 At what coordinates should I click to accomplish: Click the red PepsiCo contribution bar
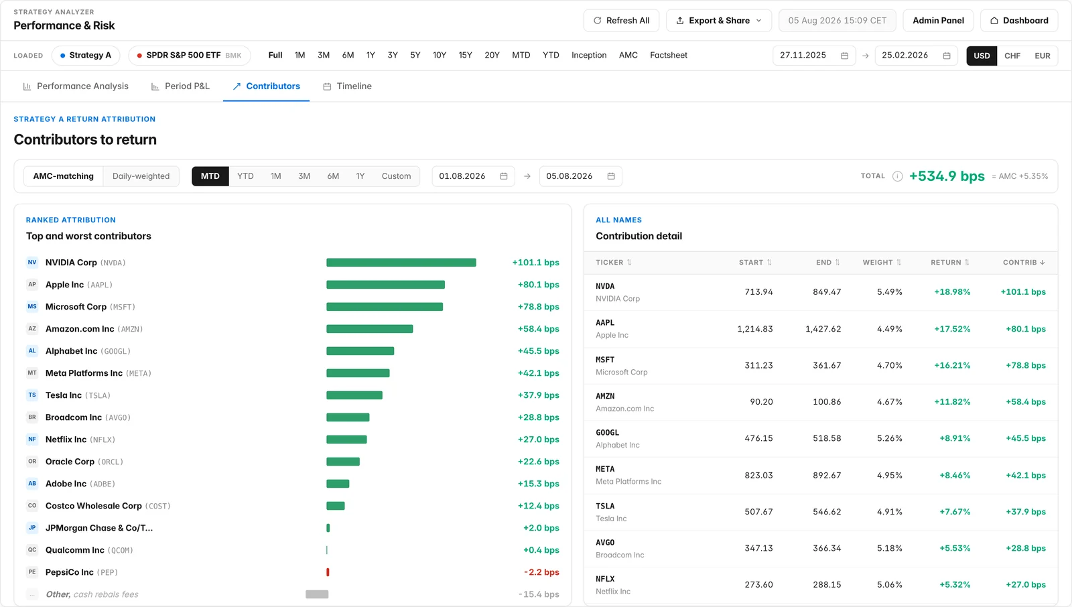pos(328,572)
